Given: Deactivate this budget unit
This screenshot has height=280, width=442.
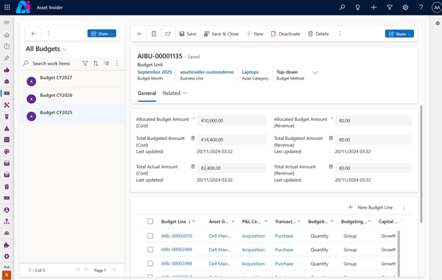Looking at the screenshot, I should 286,34.
